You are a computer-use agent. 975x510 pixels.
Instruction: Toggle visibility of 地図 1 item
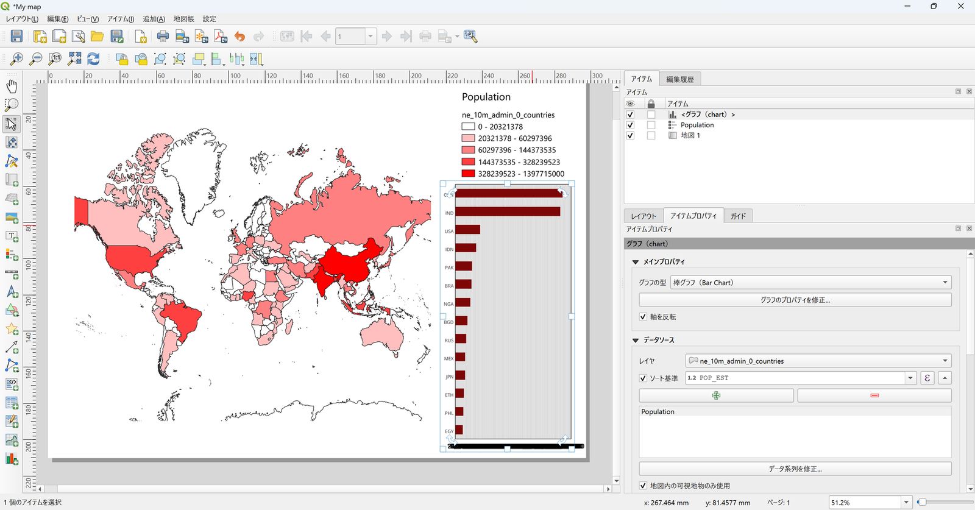coord(630,135)
